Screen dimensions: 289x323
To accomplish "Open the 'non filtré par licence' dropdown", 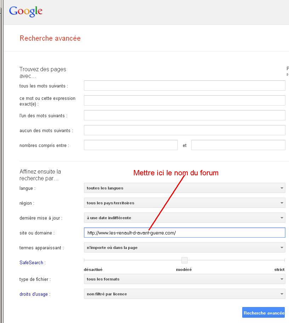I will (x=185, y=294).
